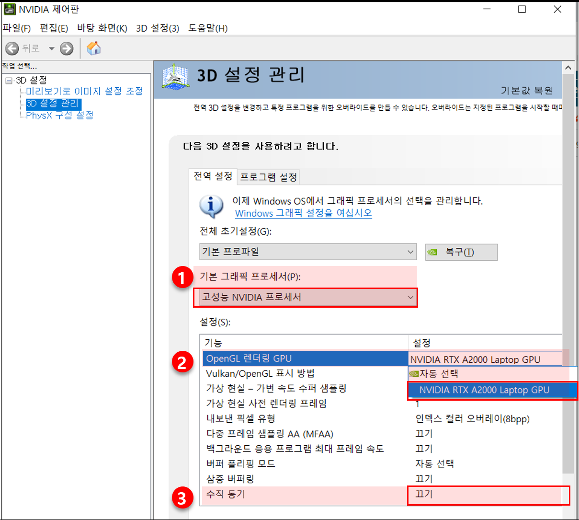Open the back history dropdown arrow
579x520 pixels.
pyautogui.click(x=51, y=48)
